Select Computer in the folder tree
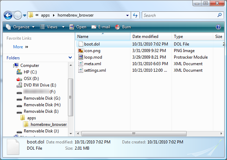Screen dimensions: 227x160 tap(30, 66)
